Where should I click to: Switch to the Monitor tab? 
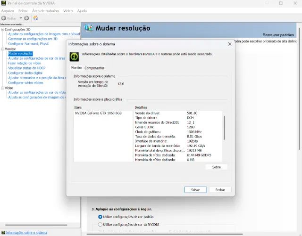pyautogui.click(x=76, y=68)
